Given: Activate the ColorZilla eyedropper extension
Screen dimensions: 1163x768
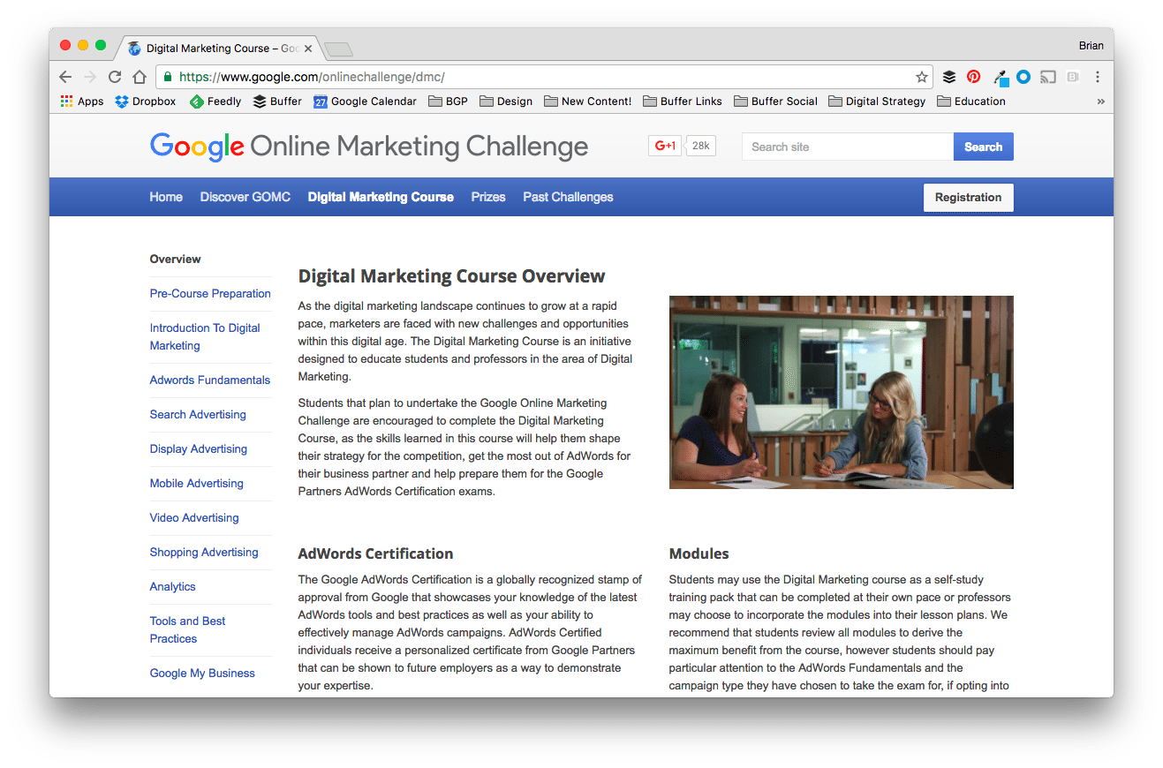Looking at the screenshot, I should 1001,77.
